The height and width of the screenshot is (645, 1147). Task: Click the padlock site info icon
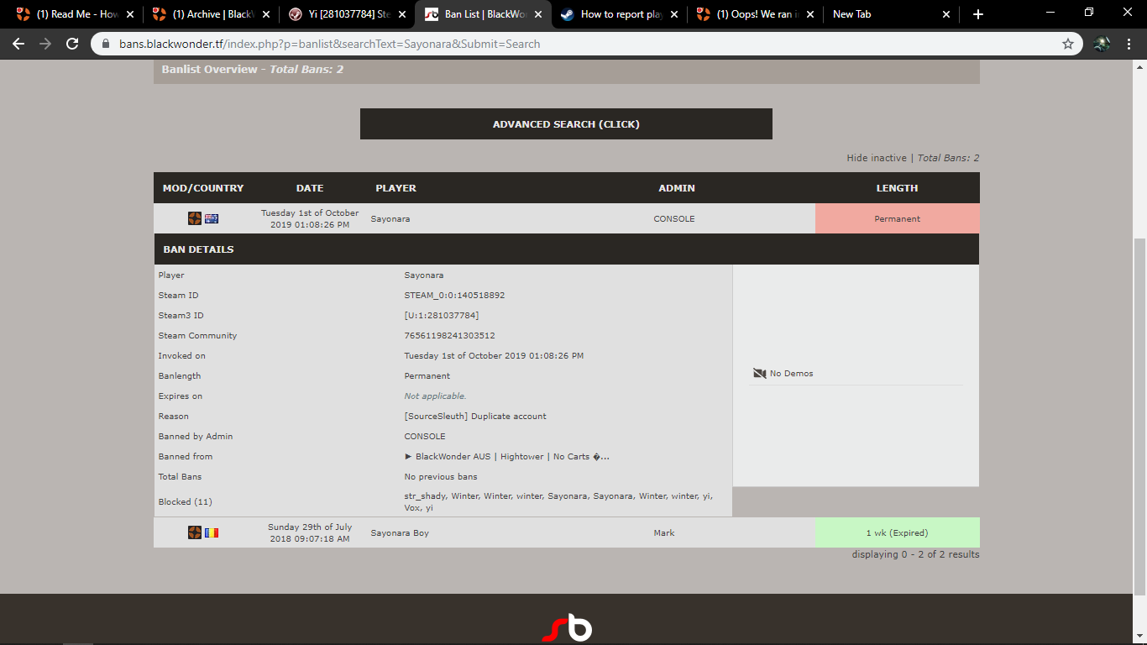(106, 44)
